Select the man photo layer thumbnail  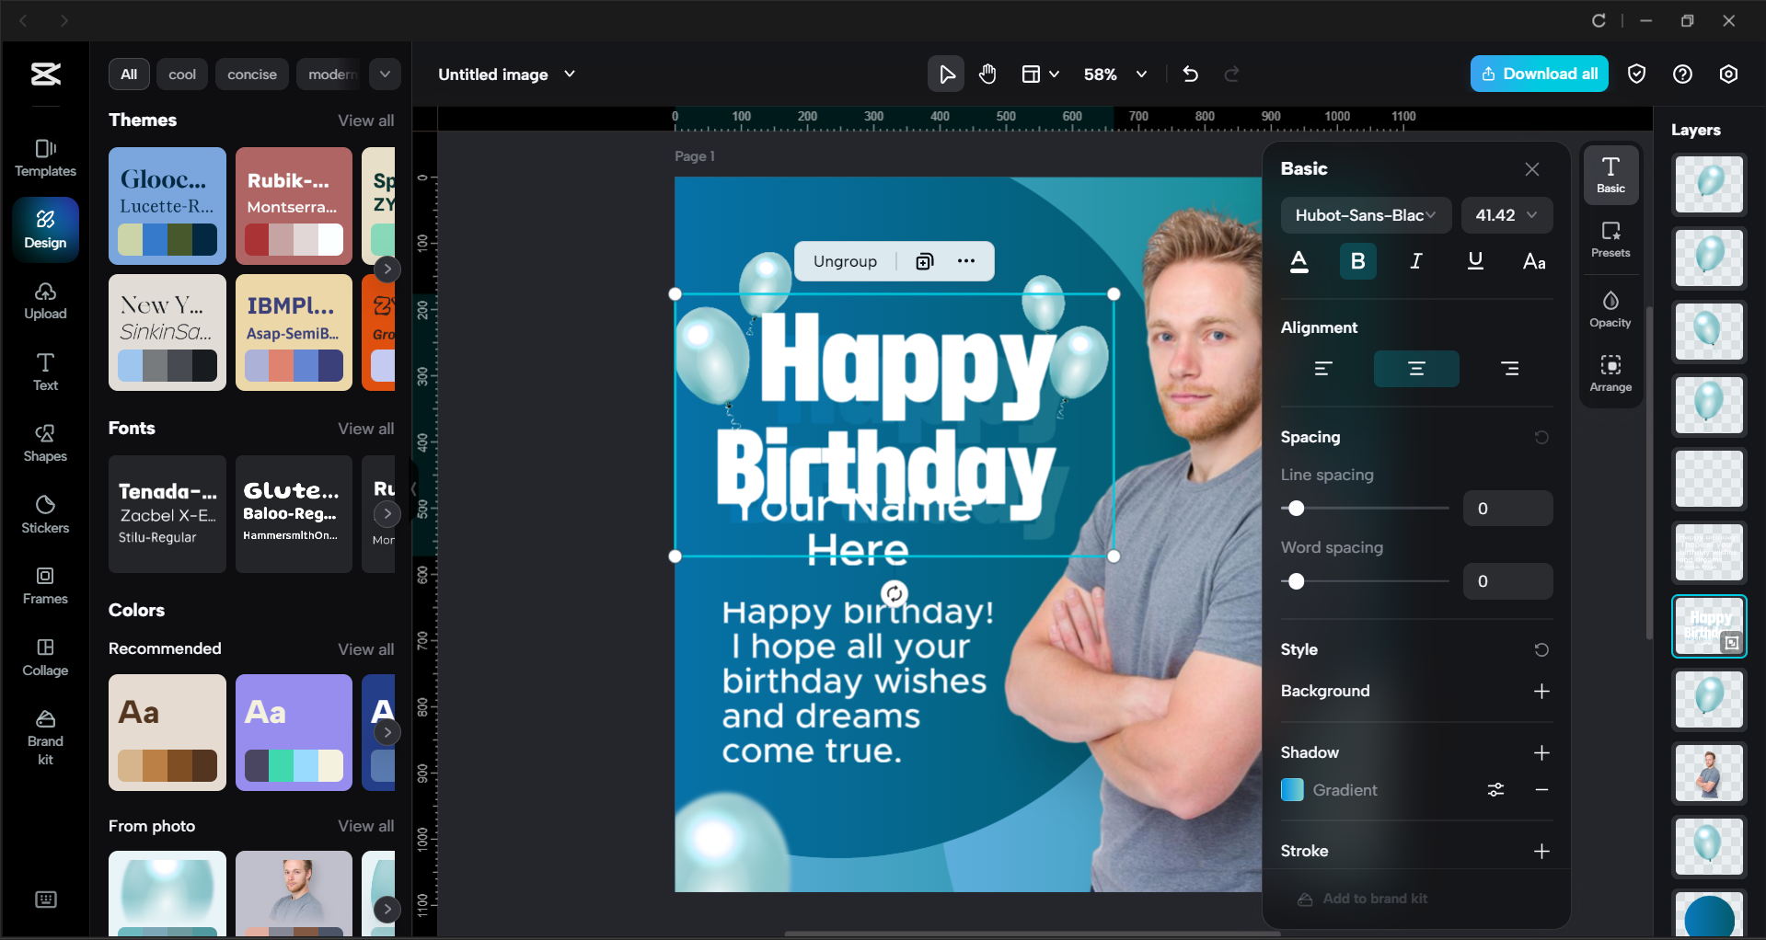coord(1708,774)
